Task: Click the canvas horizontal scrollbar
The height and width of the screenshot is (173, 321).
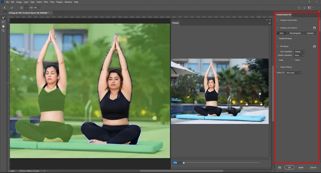Action: coord(182,171)
